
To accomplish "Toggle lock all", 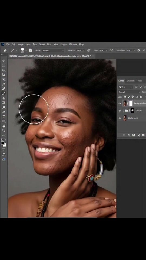I will pyautogui.click(x=141, y=97).
